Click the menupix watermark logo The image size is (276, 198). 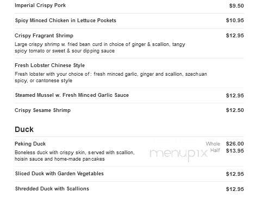coord(178,154)
